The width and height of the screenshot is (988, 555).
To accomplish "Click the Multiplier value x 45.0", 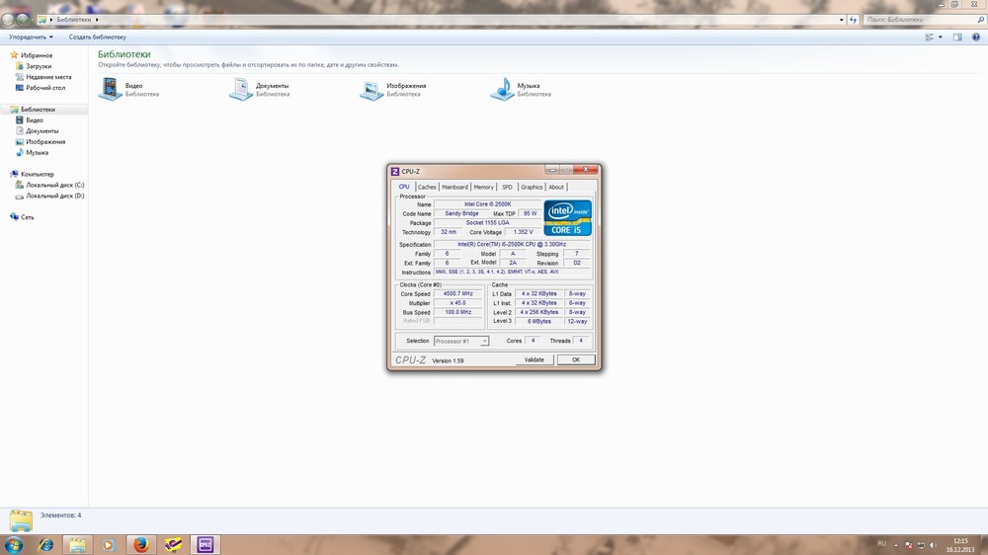I will click(x=457, y=303).
